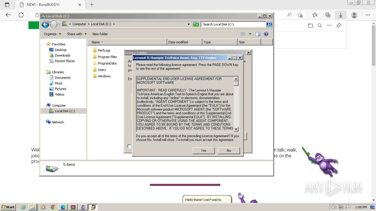Expand the address bar history dropdown
The width and height of the screenshot is (376, 211).
tap(189, 24)
